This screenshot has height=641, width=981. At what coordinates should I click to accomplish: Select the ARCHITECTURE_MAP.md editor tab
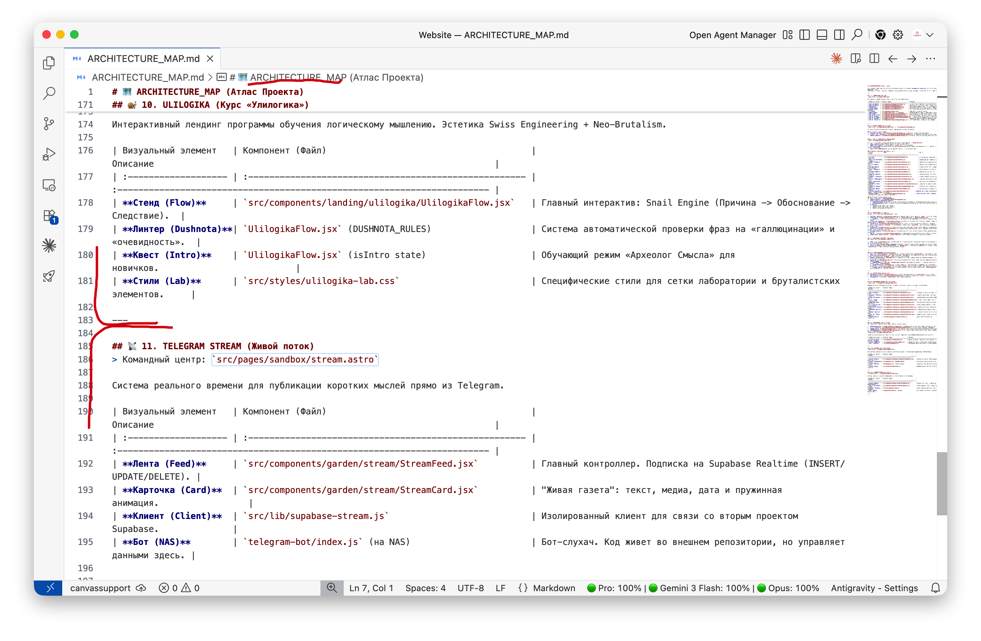[143, 59]
